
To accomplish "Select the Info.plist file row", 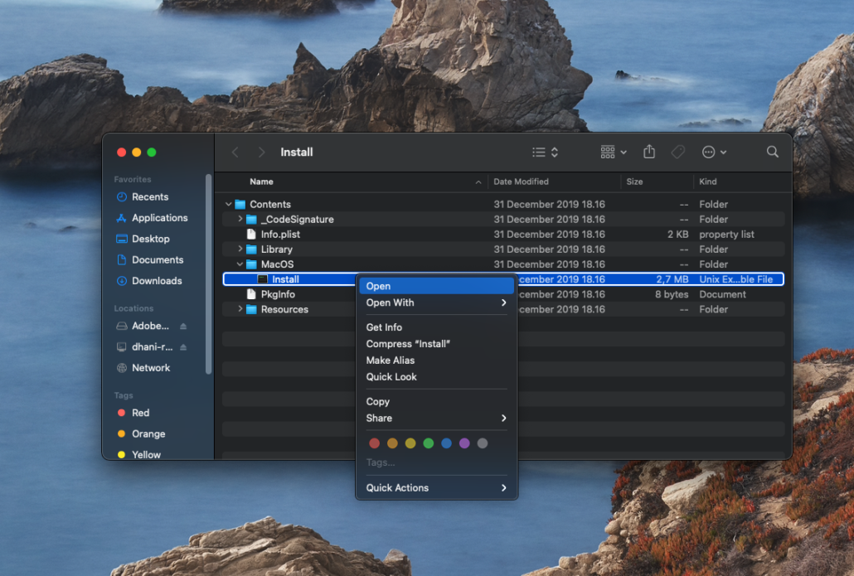I will pos(280,235).
